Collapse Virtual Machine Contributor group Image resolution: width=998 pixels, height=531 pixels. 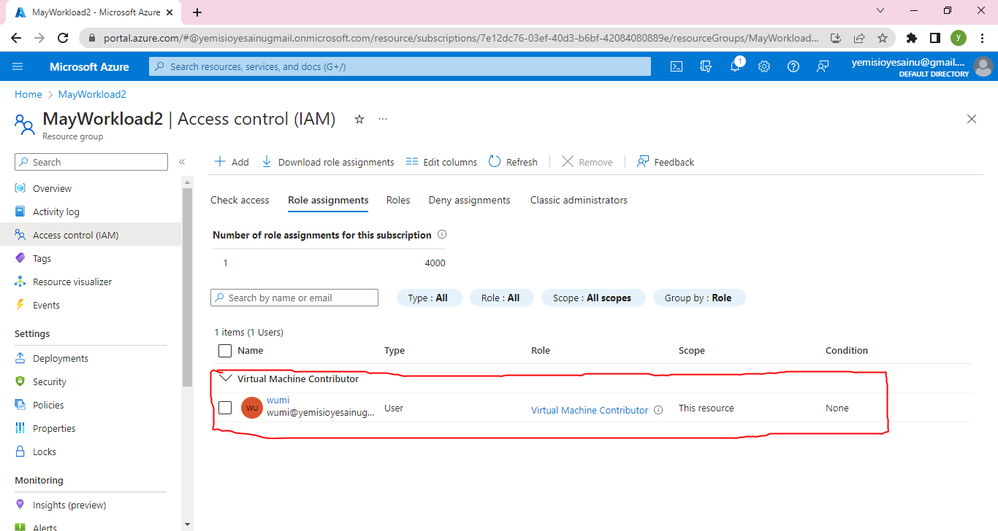tap(225, 379)
